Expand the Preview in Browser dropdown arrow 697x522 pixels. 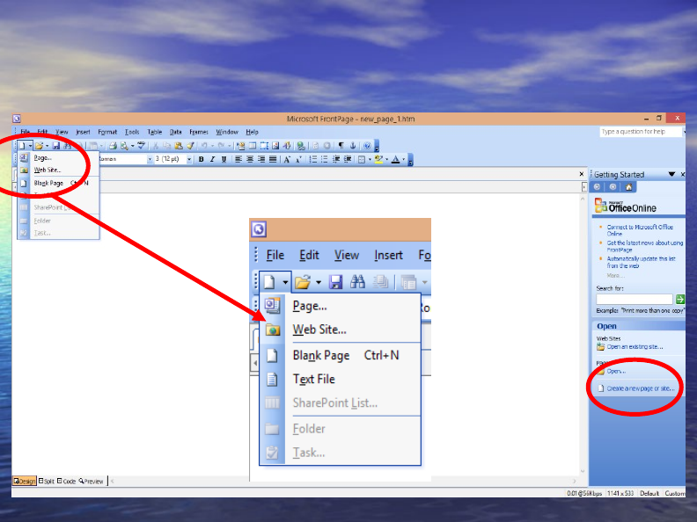click(133, 146)
